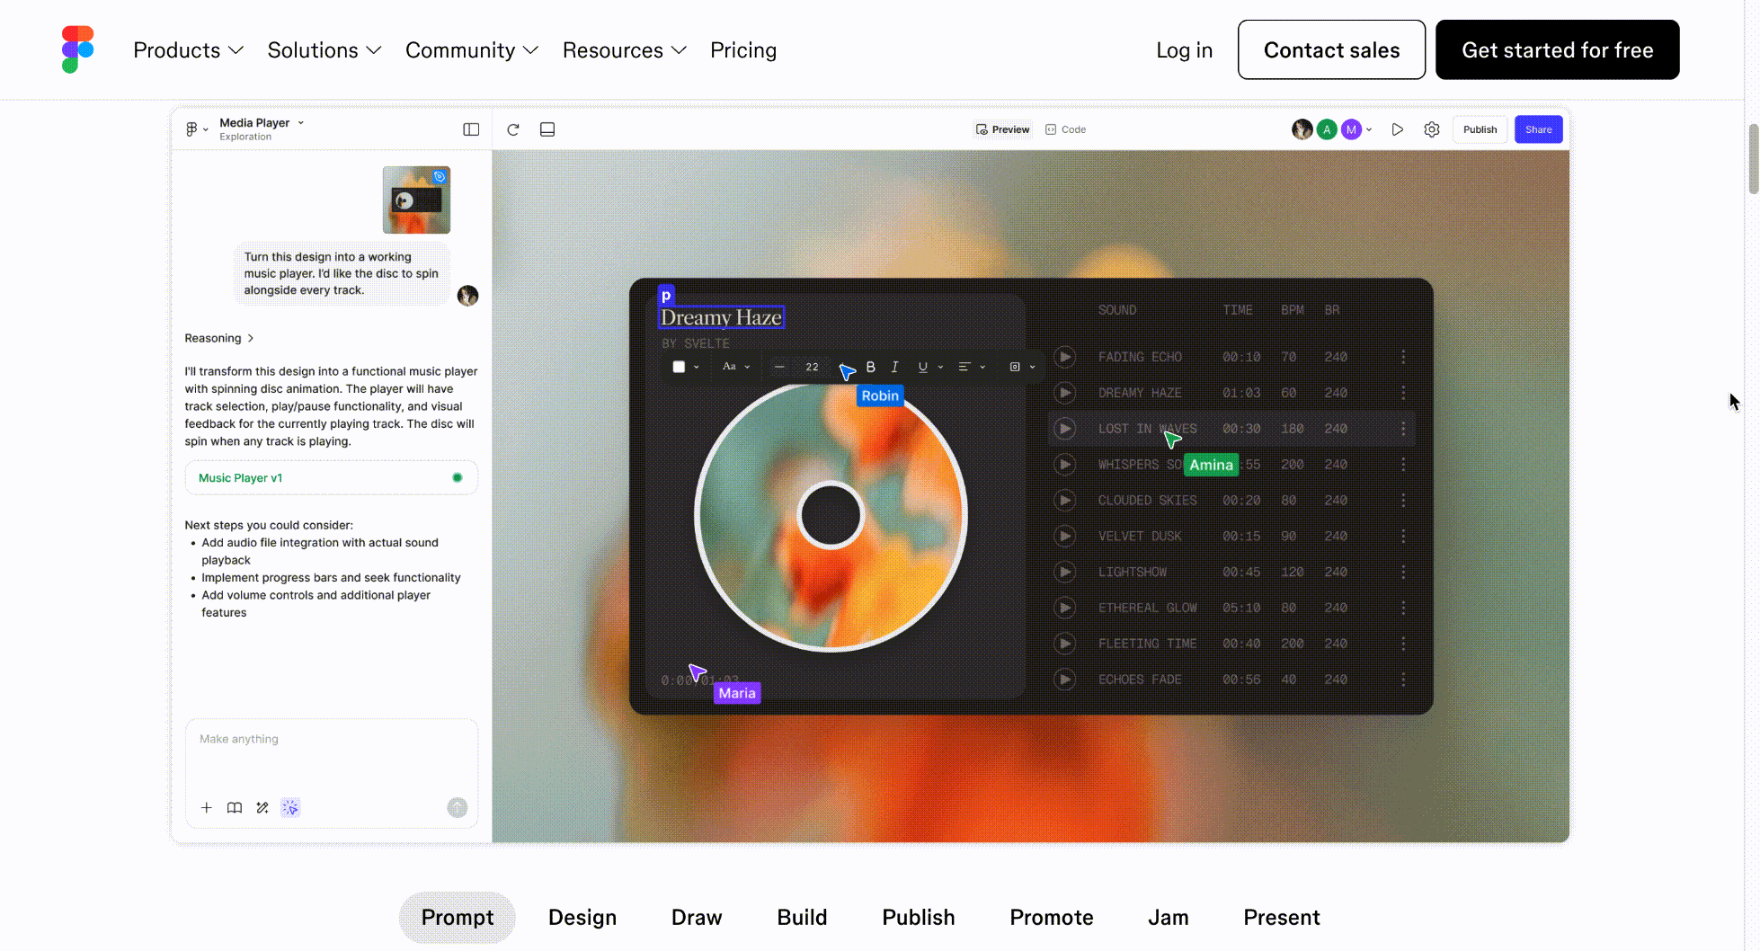Open the settings gear in the editor toolbar
1760x951 pixels.
(1432, 129)
